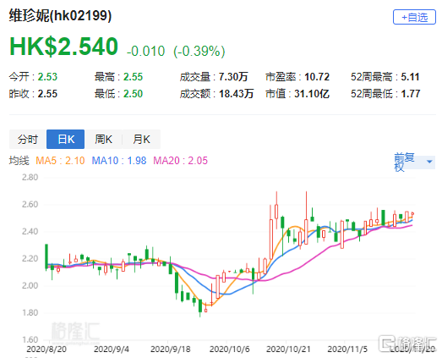This screenshot has height=358, width=442.
Task: Open the 月K monthly chart tab
Action: (x=141, y=139)
